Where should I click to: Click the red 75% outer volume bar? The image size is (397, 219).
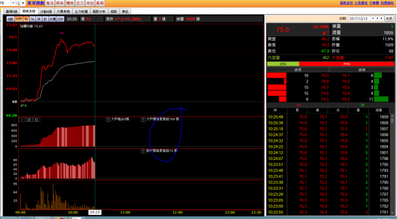[x=347, y=64]
